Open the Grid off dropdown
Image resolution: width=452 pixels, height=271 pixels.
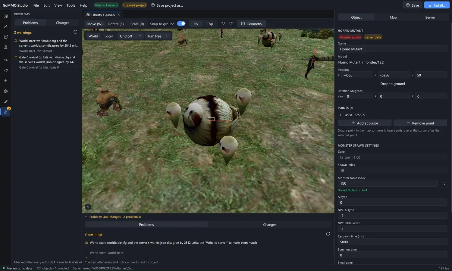(x=130, y=36)
